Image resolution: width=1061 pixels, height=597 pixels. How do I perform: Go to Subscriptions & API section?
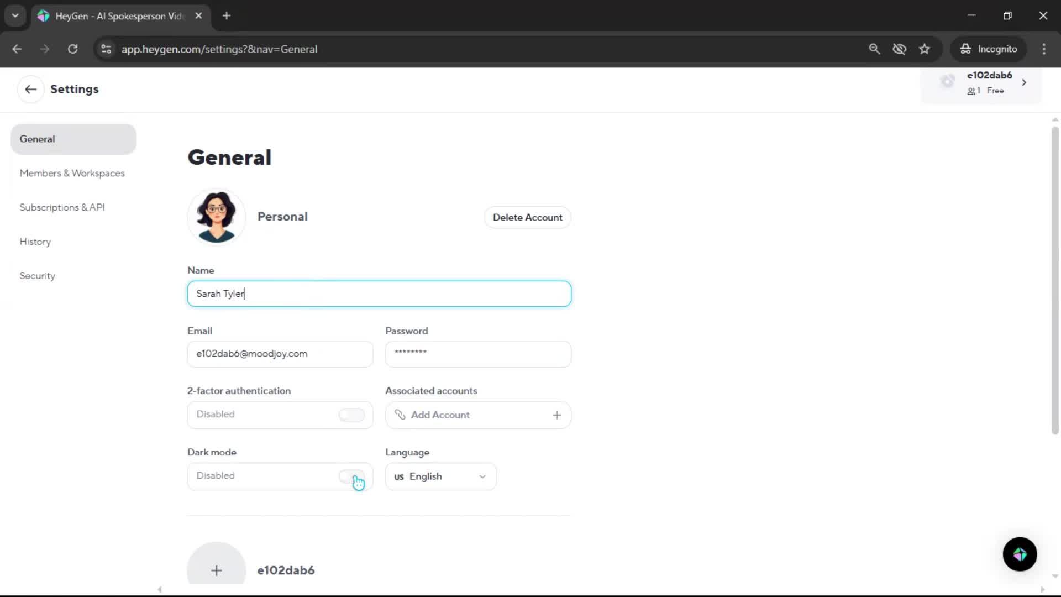(62, 207)
